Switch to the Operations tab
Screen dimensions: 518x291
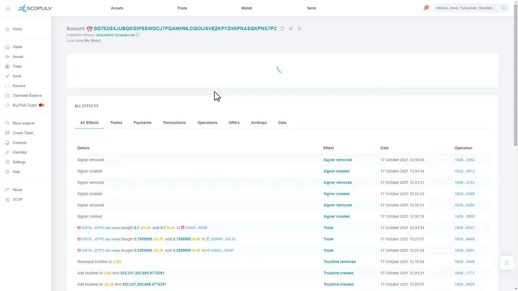207,122
